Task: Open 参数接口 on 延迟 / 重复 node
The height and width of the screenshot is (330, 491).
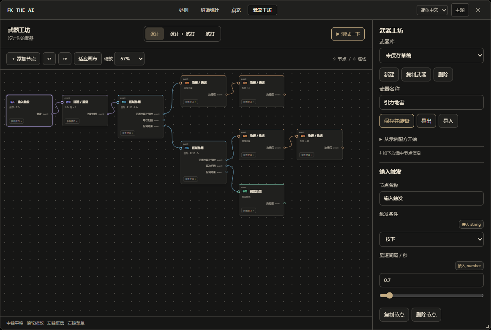Action: [x=72, y=121]
